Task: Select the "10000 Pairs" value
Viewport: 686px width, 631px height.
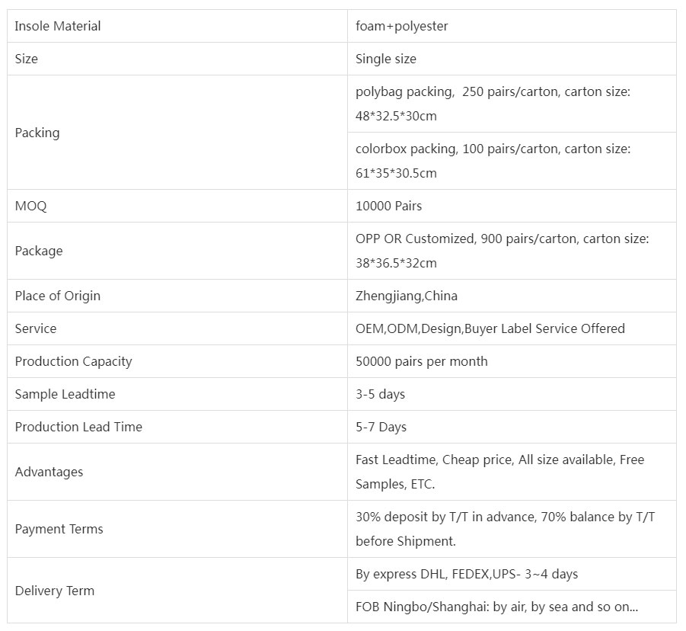Action: 388,206
